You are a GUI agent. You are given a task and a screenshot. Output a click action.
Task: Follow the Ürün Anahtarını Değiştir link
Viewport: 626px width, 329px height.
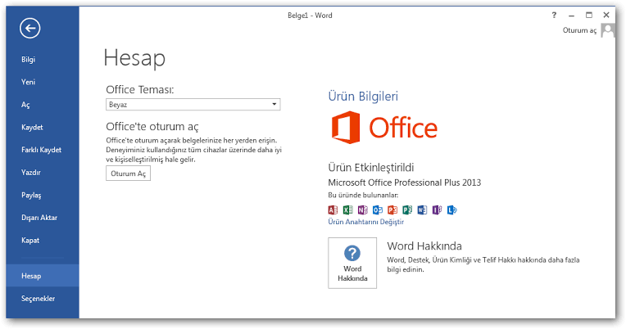(x=366, y=222)
